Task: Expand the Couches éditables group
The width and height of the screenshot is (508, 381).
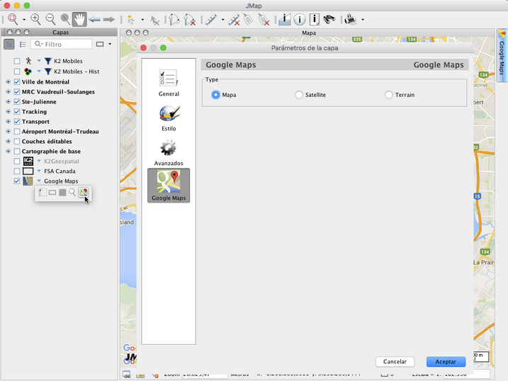Action: (8, 142)
